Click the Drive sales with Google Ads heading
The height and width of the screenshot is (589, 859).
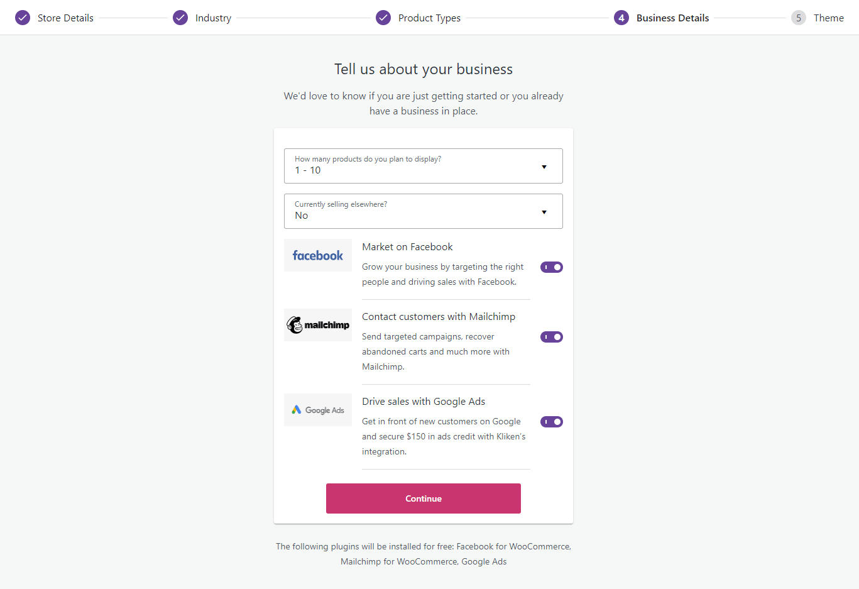point(424,402)
